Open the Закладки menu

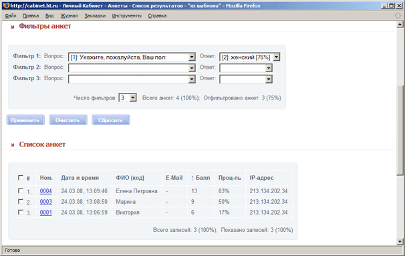(95, 16)
